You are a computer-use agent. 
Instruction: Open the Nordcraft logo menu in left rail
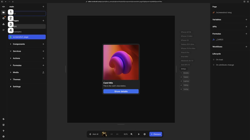pyautogui.click(x=3, y=7)
